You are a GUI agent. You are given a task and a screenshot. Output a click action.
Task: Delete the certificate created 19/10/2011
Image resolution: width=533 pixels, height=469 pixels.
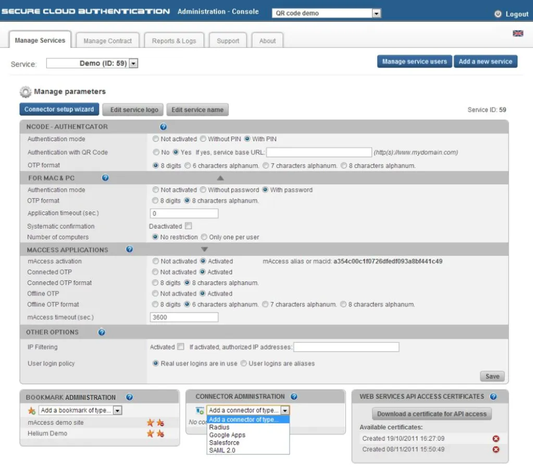(495, 438)
